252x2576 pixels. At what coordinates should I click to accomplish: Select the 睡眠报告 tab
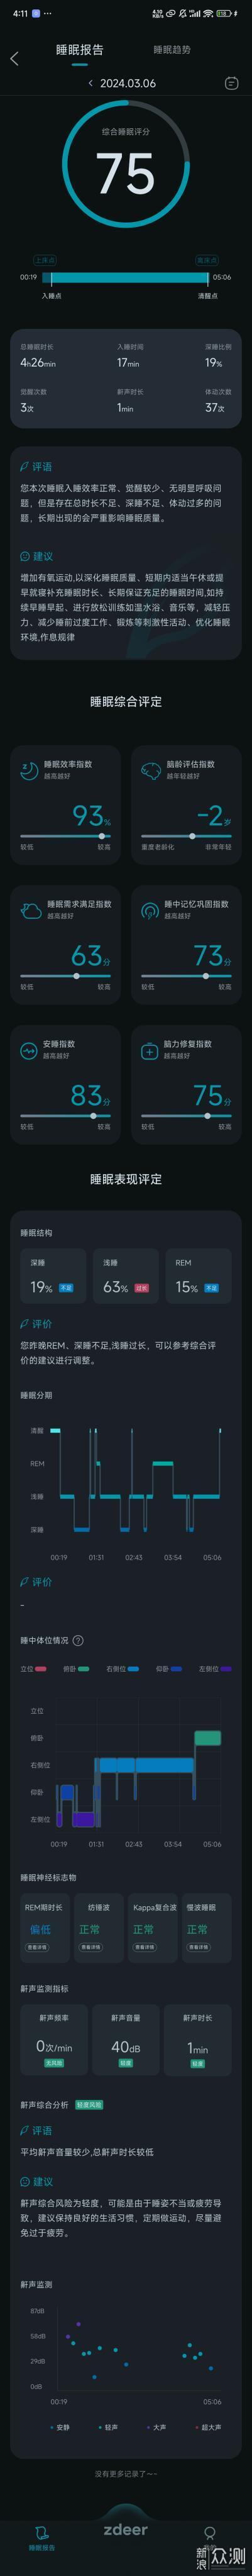pyautogui.click(x=79, y=49)
